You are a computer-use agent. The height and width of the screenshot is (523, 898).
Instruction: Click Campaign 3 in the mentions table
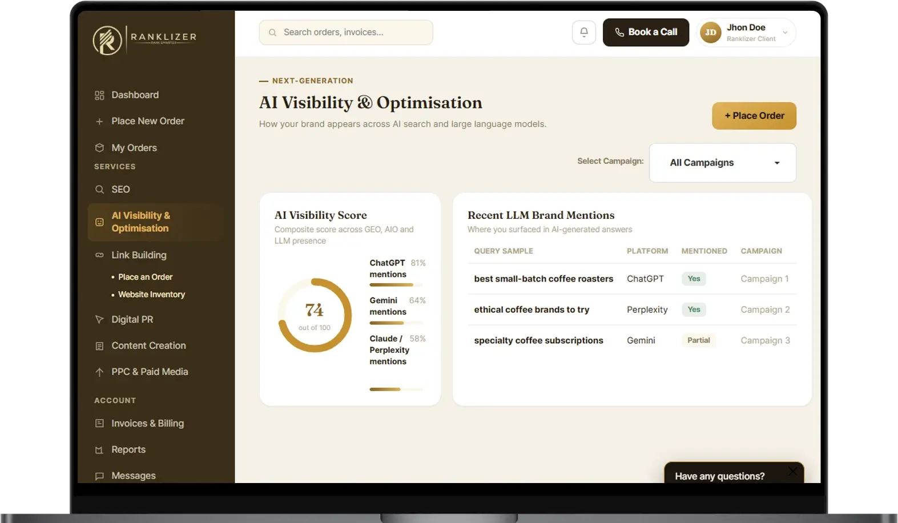tap(766, 341)
